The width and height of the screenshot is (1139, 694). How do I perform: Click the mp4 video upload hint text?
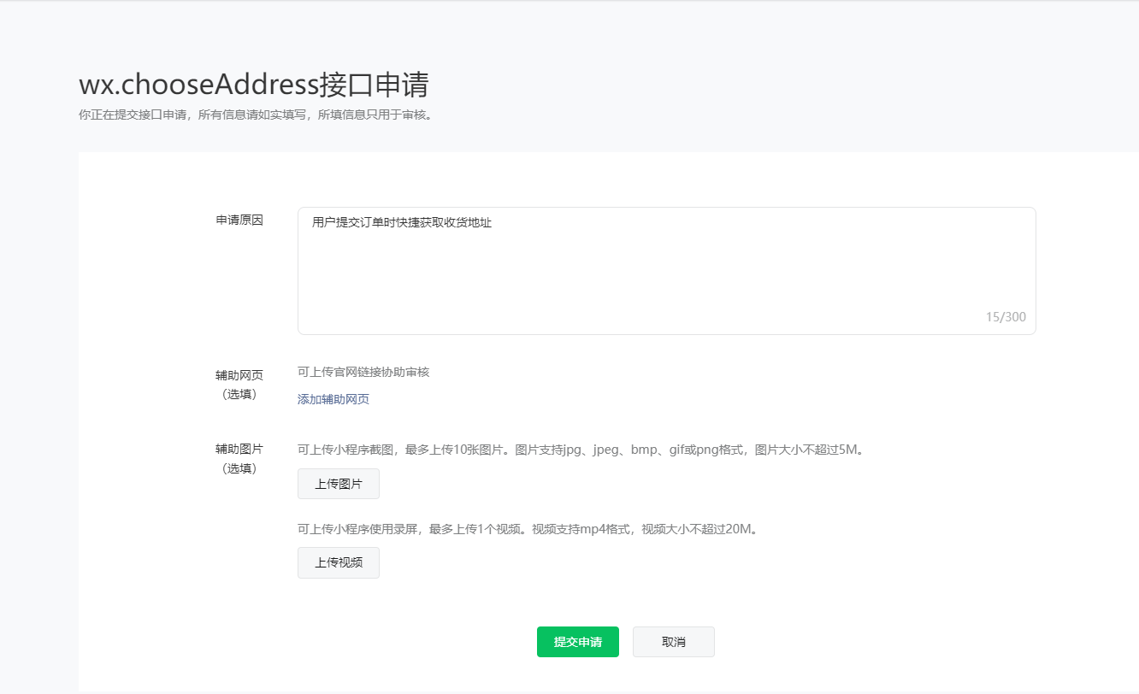click(528, 529)
